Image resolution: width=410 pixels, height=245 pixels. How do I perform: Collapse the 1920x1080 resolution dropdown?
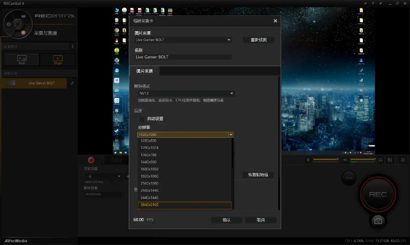pos(230,134)
